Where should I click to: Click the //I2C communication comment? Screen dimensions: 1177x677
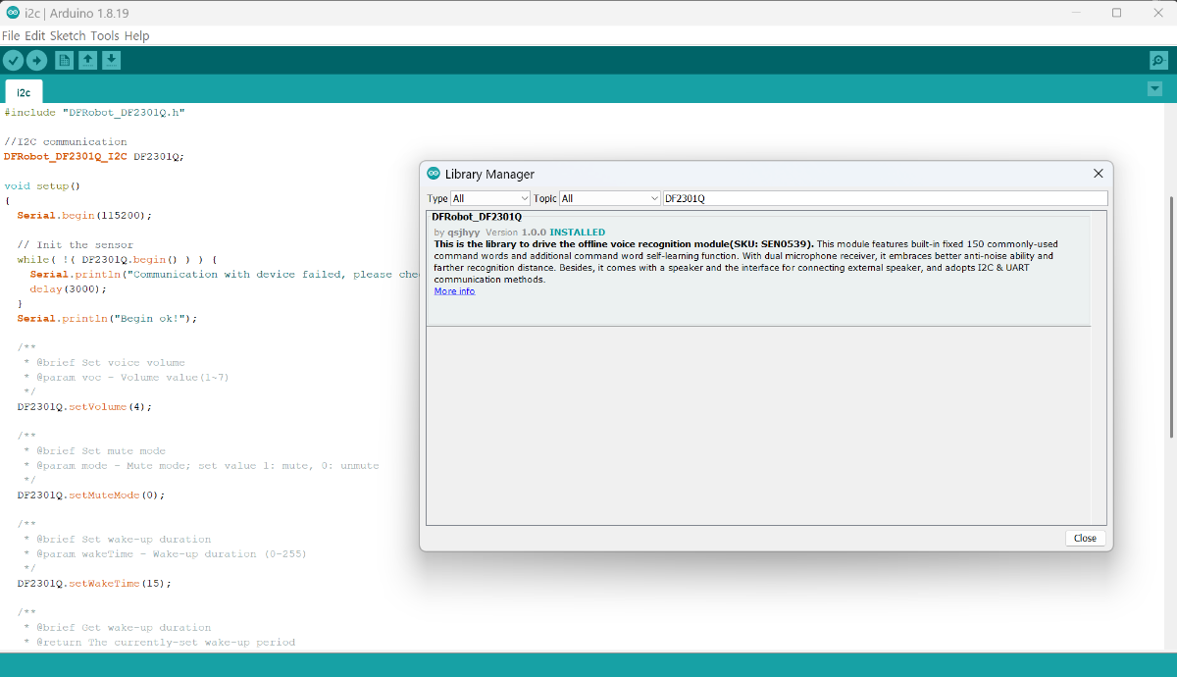click(x=66, y=141)
